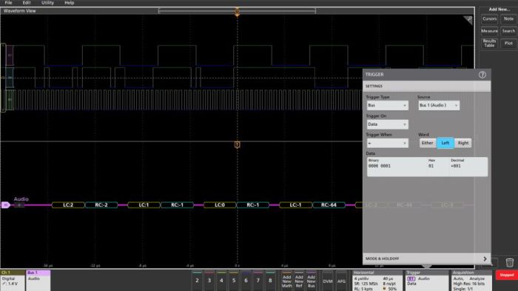Edit the Hex data value

tap(431, 166)
